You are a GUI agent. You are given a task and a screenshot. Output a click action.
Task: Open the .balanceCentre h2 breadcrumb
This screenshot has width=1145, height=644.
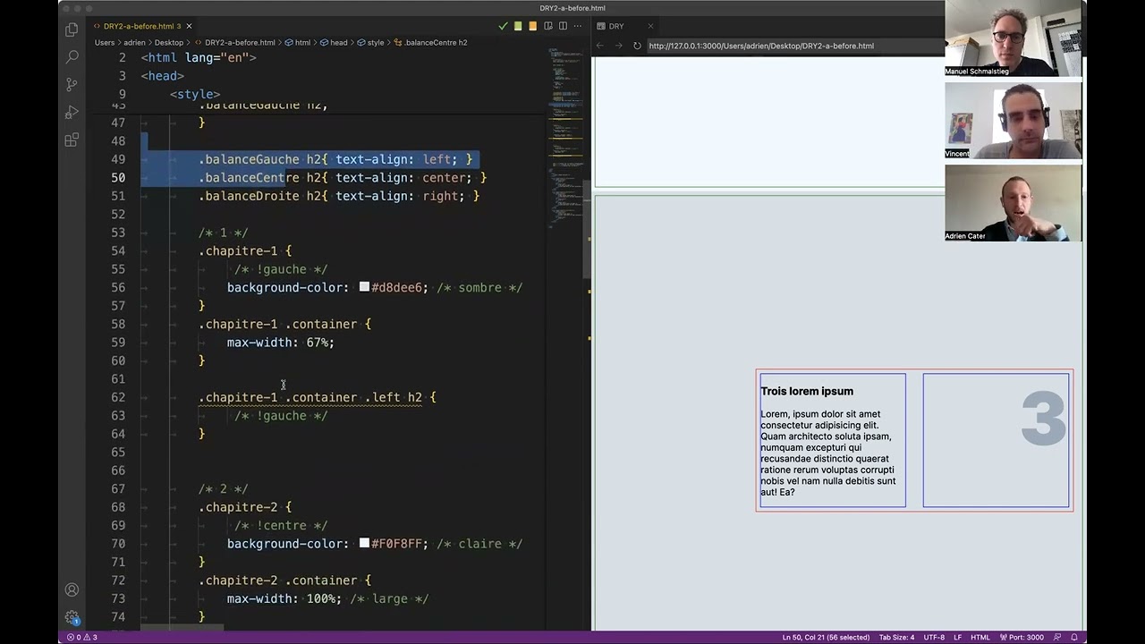point(431,42)
